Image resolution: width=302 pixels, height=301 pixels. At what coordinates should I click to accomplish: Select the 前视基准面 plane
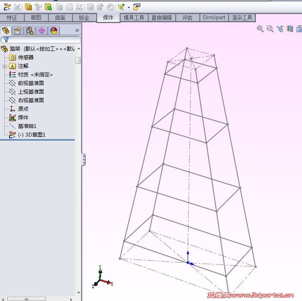[26, 83]
